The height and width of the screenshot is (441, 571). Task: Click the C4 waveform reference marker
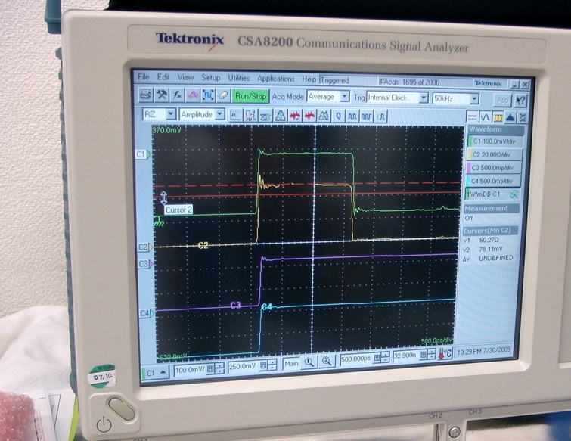tap(147, 313)
